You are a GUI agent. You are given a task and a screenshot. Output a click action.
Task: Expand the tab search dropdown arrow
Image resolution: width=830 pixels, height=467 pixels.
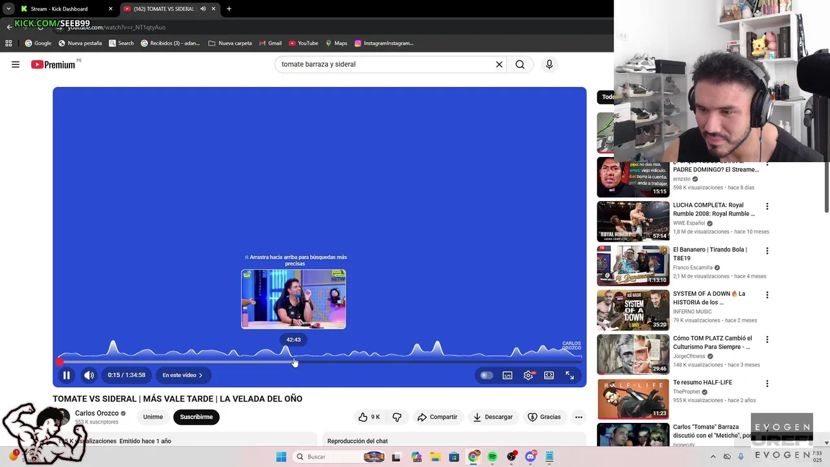click(x=8, y=9)
